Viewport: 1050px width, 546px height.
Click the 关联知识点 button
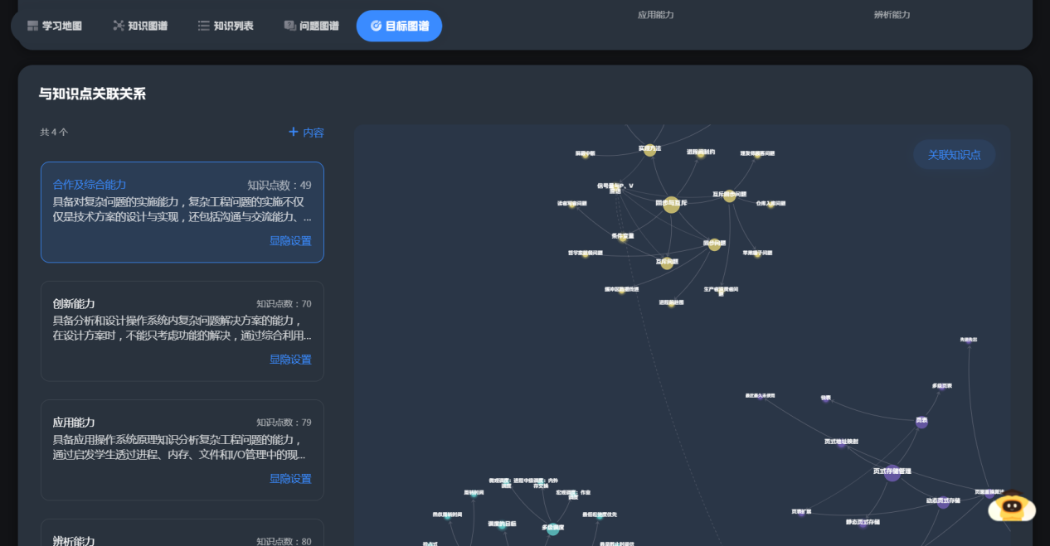(x=954, y=155)
